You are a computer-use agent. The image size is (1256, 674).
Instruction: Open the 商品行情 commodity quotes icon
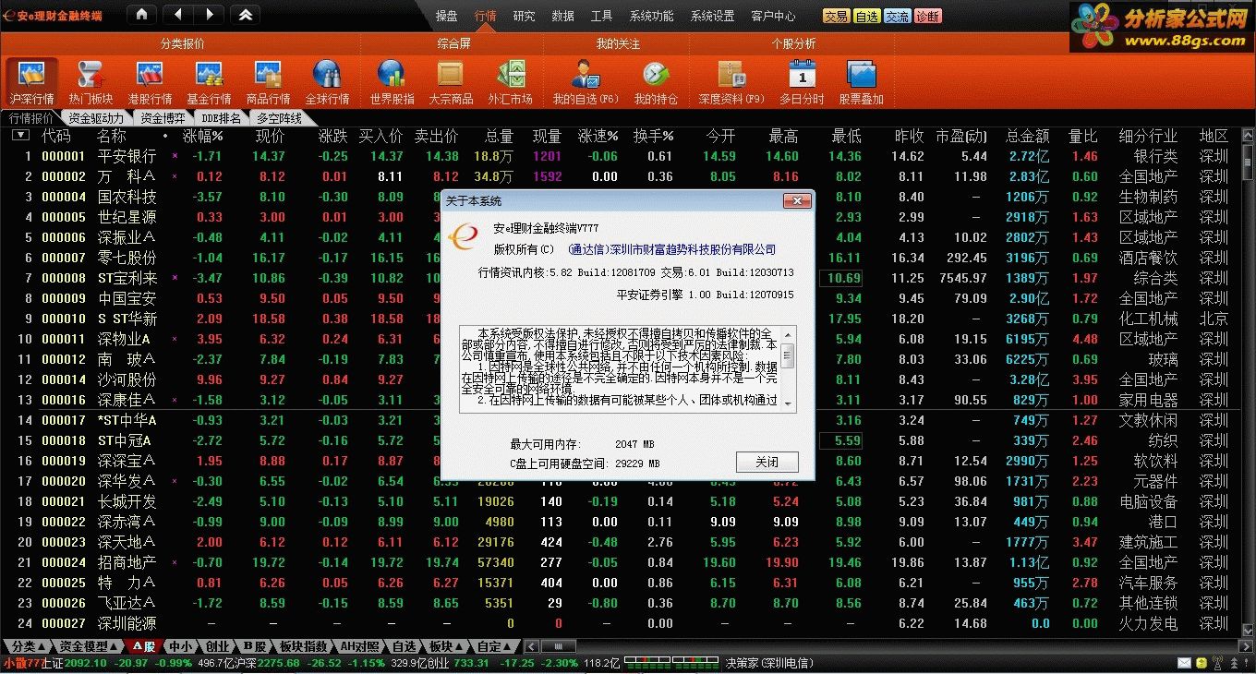pyautogui.click(x=268, y=82)
